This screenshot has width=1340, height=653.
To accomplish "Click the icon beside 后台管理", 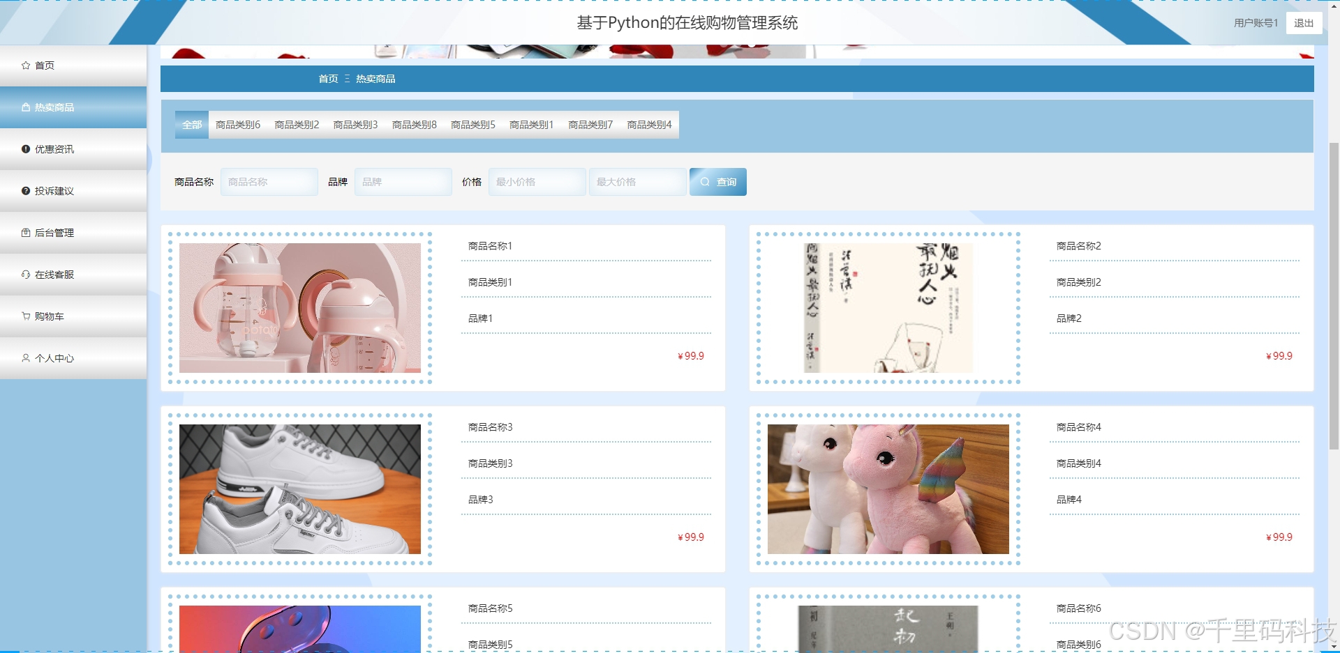I will coord(26,233).
